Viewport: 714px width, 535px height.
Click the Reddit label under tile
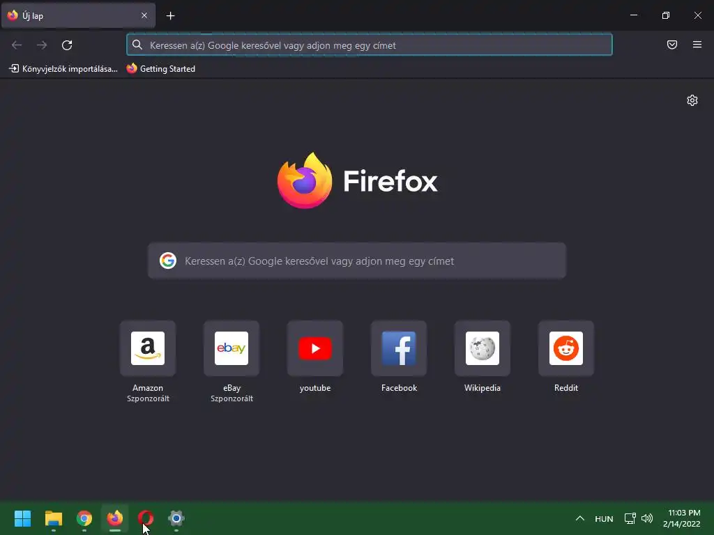pyautogui.click(x=566, y=388)
